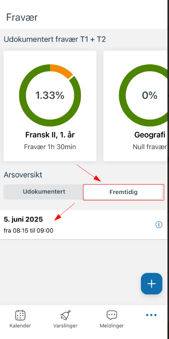This screenshot has height=339, width=169.
Task: Open Meldinger chat bubble icon
Action: tap(112, 315)
